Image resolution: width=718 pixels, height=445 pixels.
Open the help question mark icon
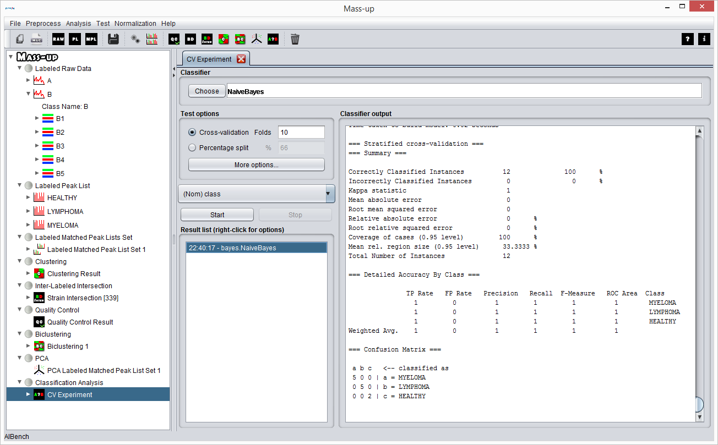[687, 39]
